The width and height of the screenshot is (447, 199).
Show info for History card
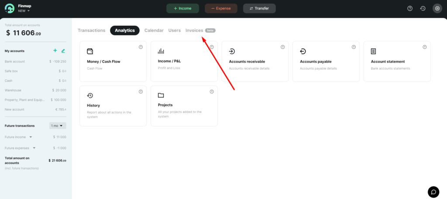(x=141, y=92)
